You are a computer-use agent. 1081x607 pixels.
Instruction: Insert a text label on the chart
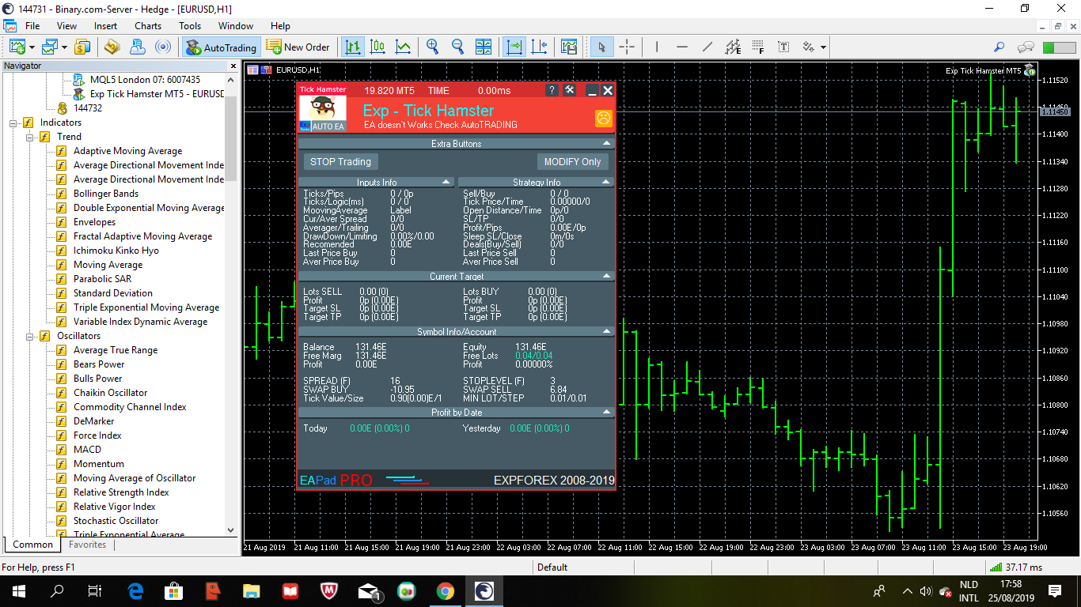click(783, 47)
